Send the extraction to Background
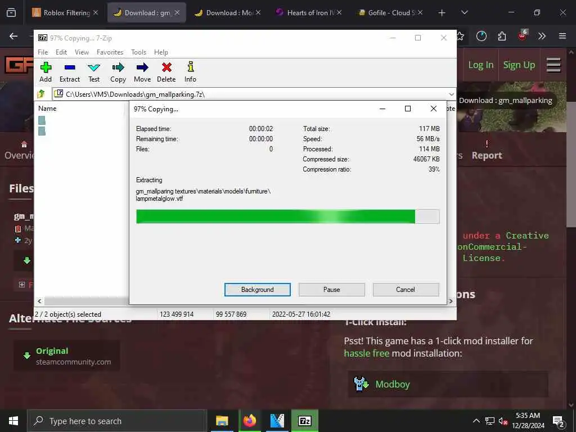This screenshot has width=576, height=432. (257, 290)
